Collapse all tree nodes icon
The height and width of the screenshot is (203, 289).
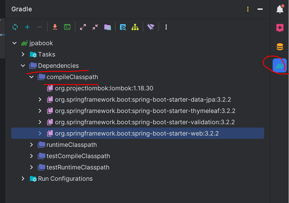pyautogui.click(x=95, y=27)
